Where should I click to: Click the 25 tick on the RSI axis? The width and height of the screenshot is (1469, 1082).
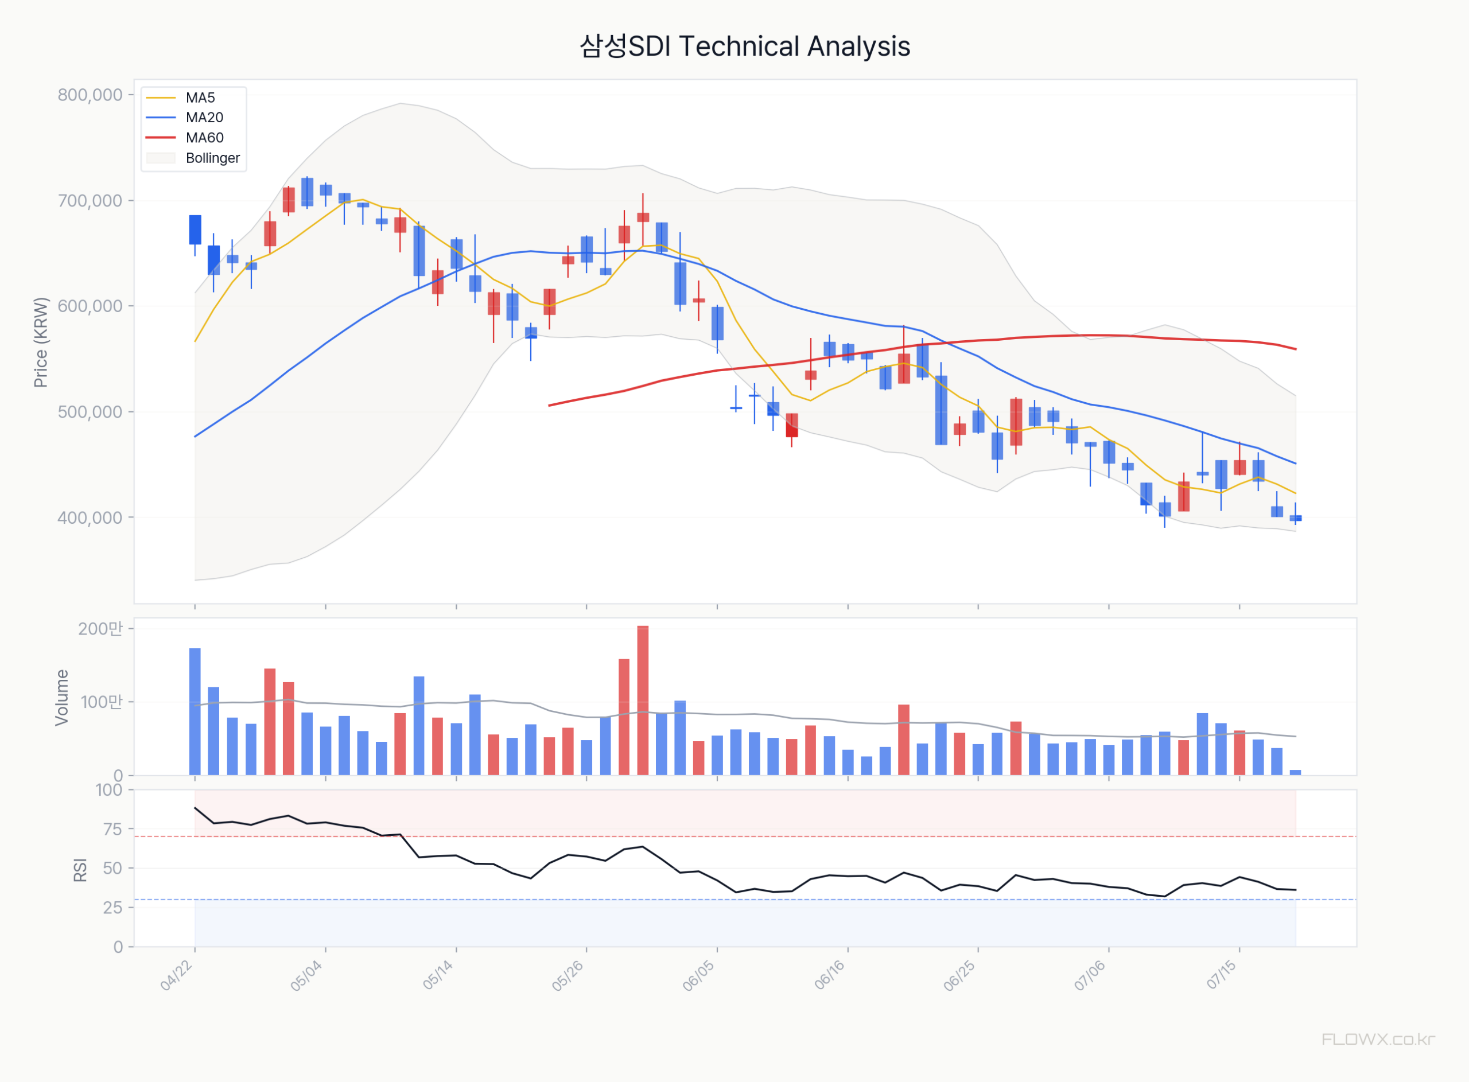pos(113,908)
